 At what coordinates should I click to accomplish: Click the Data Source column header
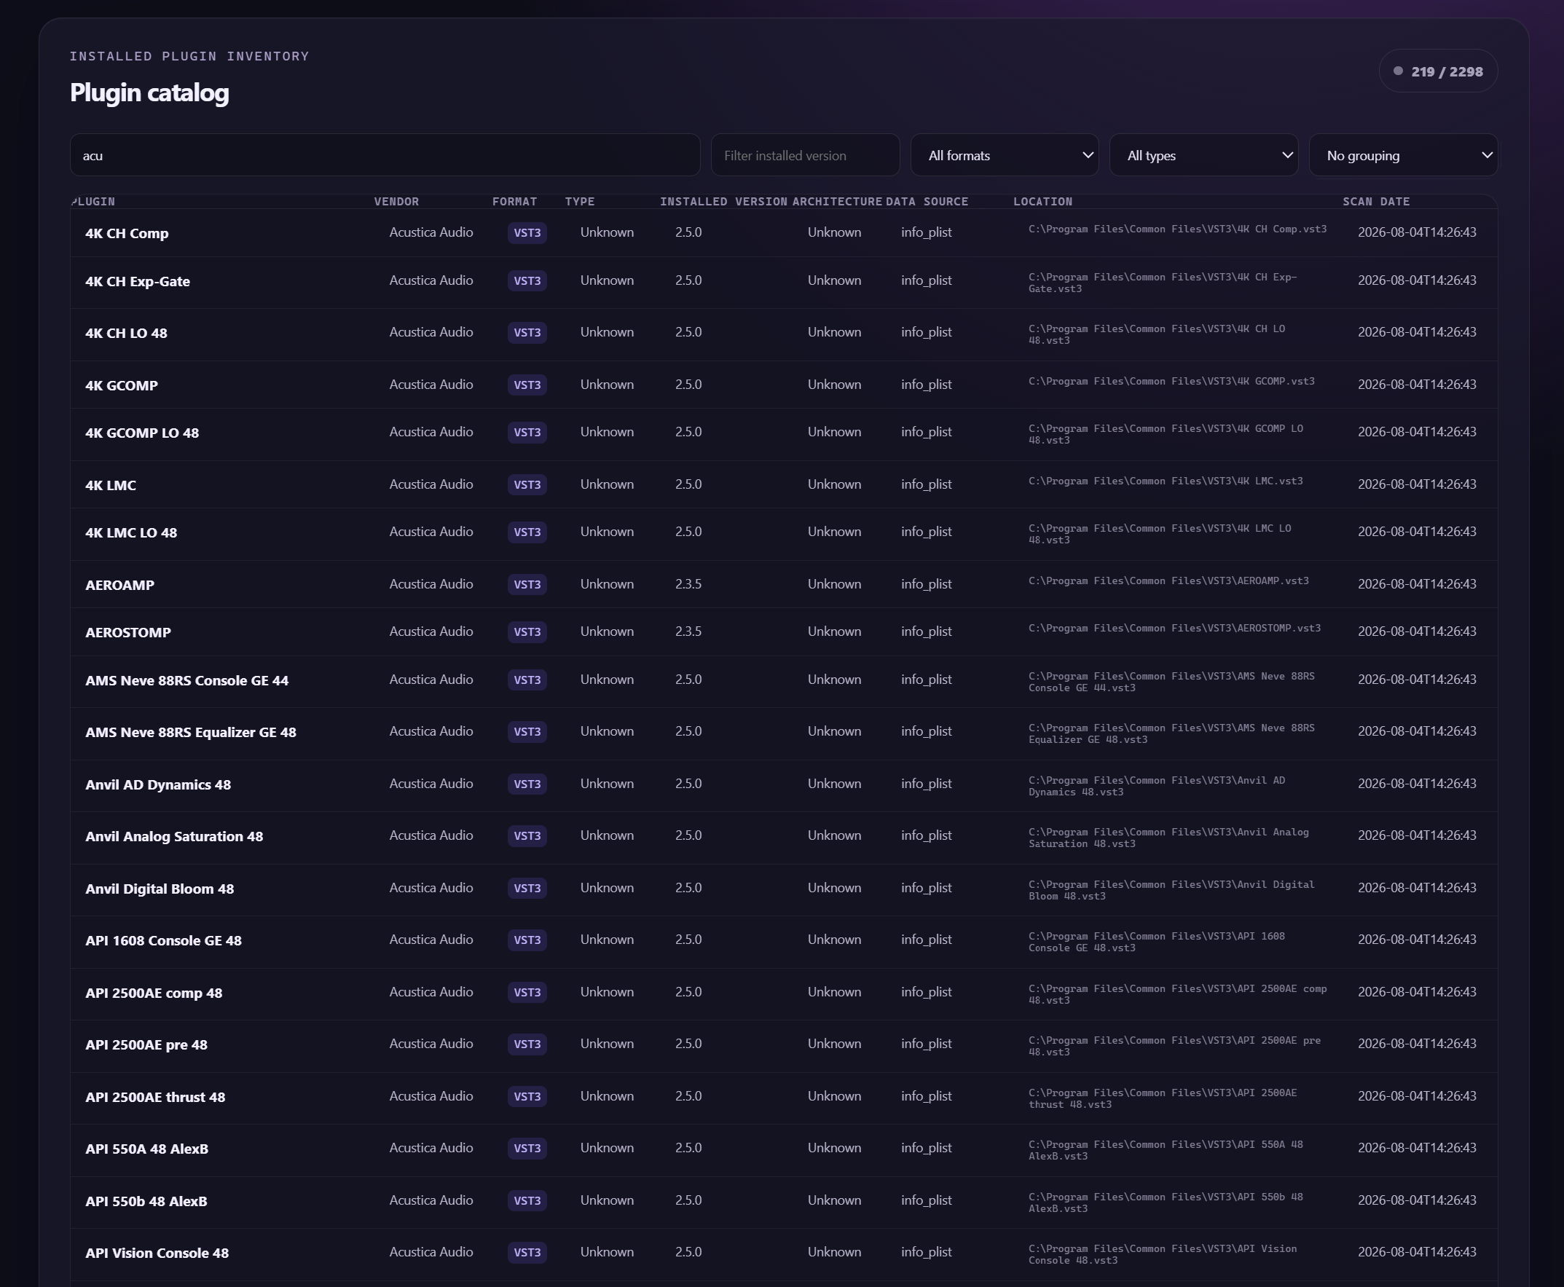pos(927,202)
